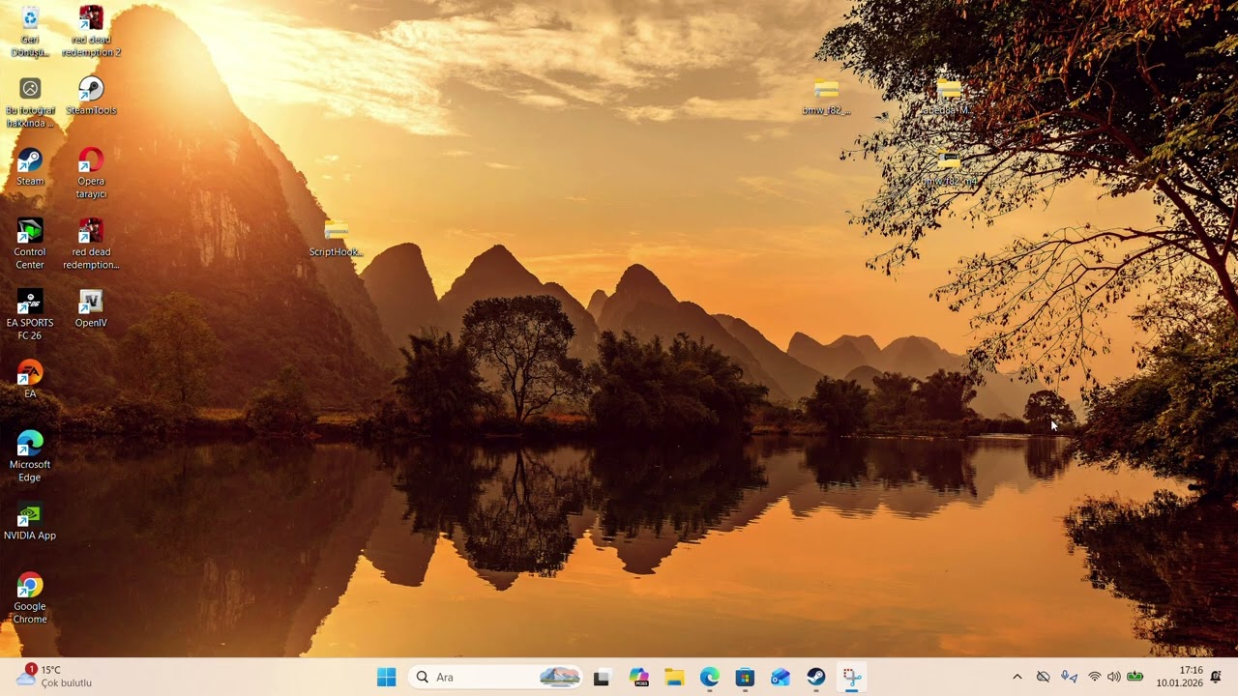Select the 'red dead redemption 2' desktop shortcut
Image resolution: width=1238 pixels, height=696 pixels.
tap(91, 31)
